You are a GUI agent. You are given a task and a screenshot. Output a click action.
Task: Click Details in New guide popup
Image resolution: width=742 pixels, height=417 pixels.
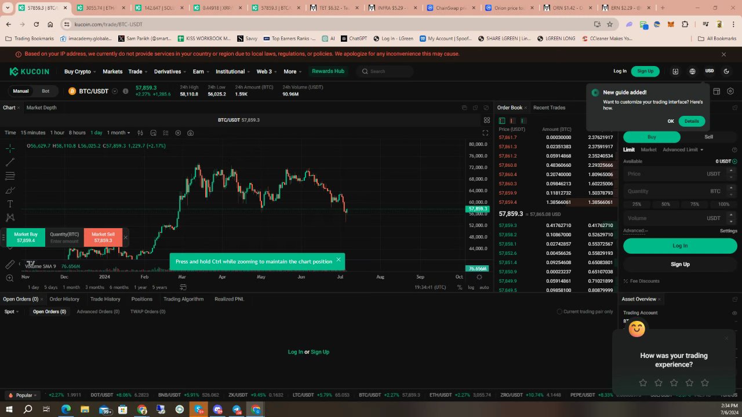pos(692,121)
